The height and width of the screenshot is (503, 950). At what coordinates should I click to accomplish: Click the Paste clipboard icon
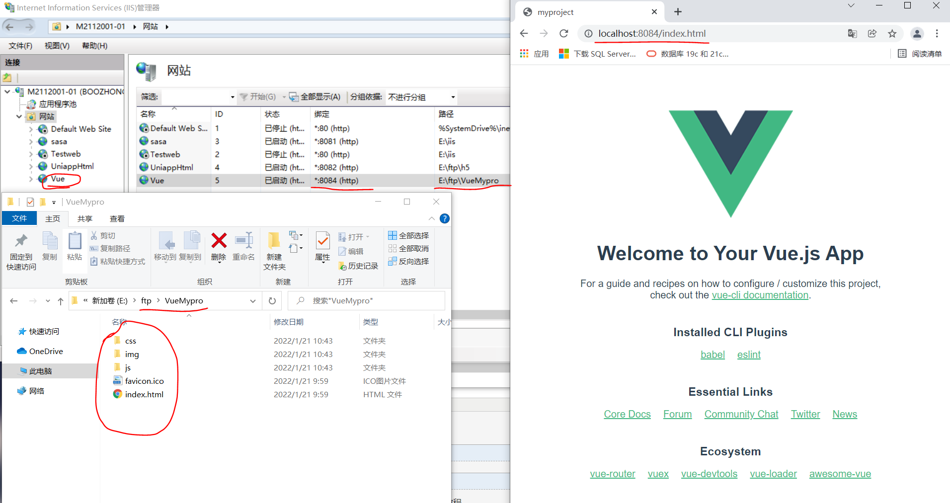[x=75, y=241]
